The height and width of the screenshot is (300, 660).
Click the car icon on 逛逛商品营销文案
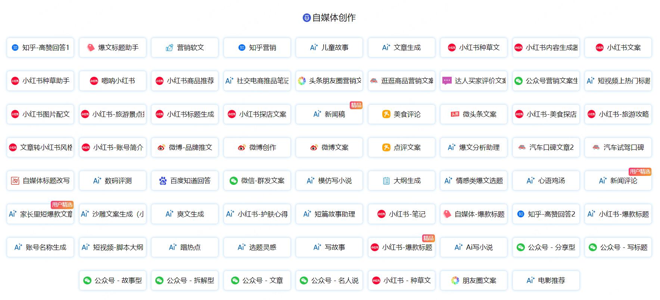click(x=374, y=81)
